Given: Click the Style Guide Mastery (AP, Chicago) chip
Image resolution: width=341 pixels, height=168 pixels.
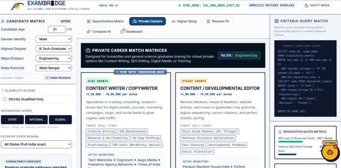Looking at the screenshot, I should pos(210,131).
